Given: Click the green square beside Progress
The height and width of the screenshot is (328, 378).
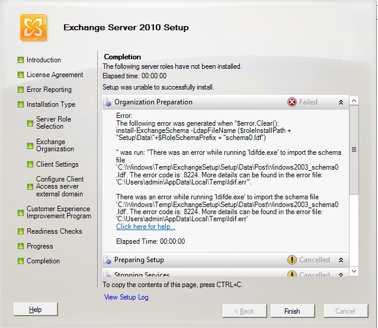Looking at the screenshot, I should [x=21, y=246].
